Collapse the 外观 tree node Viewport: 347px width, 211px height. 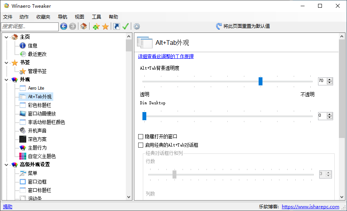(7, 80)
